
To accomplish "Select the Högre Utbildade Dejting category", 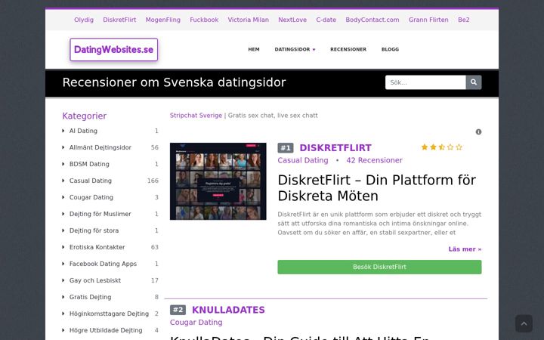I will coord(106,330).
